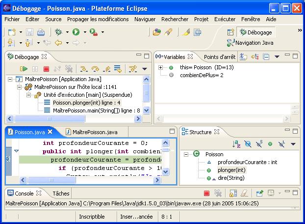
Task: Toggle hide static members in Structure view
Action: click(x=259, y=144)
